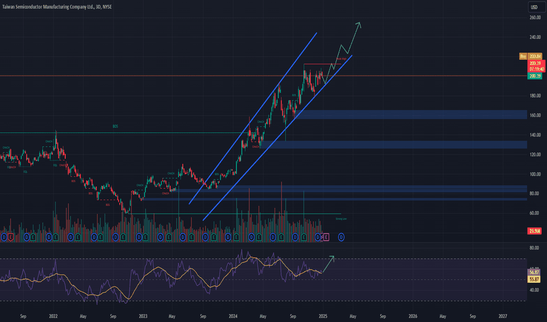
Task: Click the green 200.39 price label
Action: point(535,76)
